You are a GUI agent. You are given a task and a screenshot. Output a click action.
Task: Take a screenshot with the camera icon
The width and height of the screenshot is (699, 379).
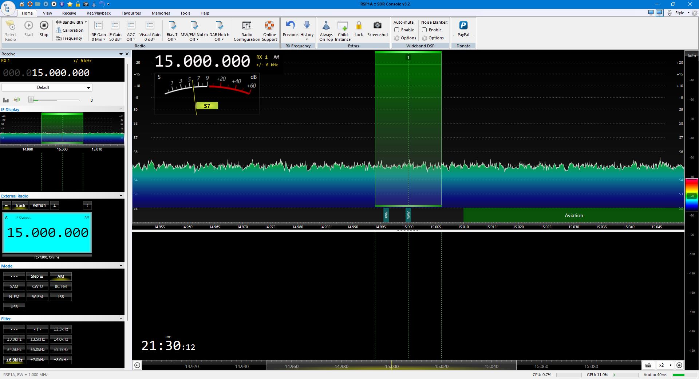click(377, 26)
